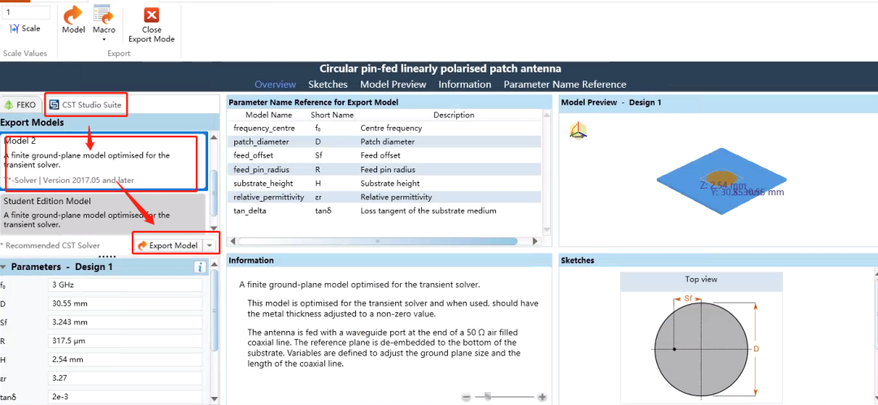Click Close Export Mode
The image size is (878, 405).
(x=151, y=25)
